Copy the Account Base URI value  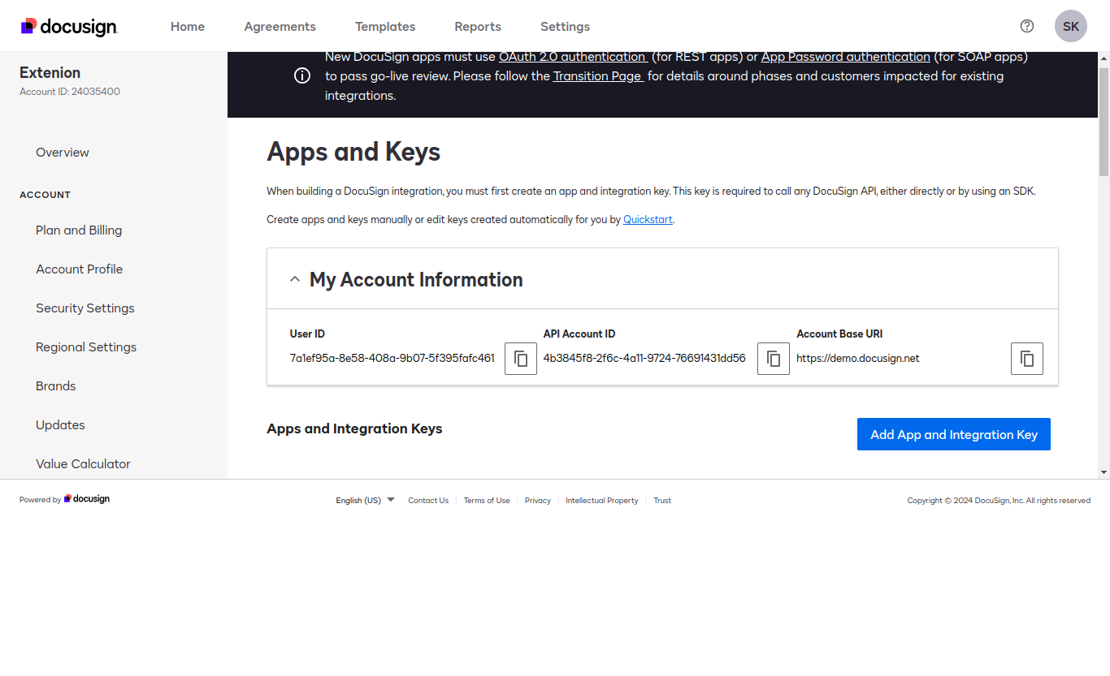pyautogui.click(x=1027, y=359)
